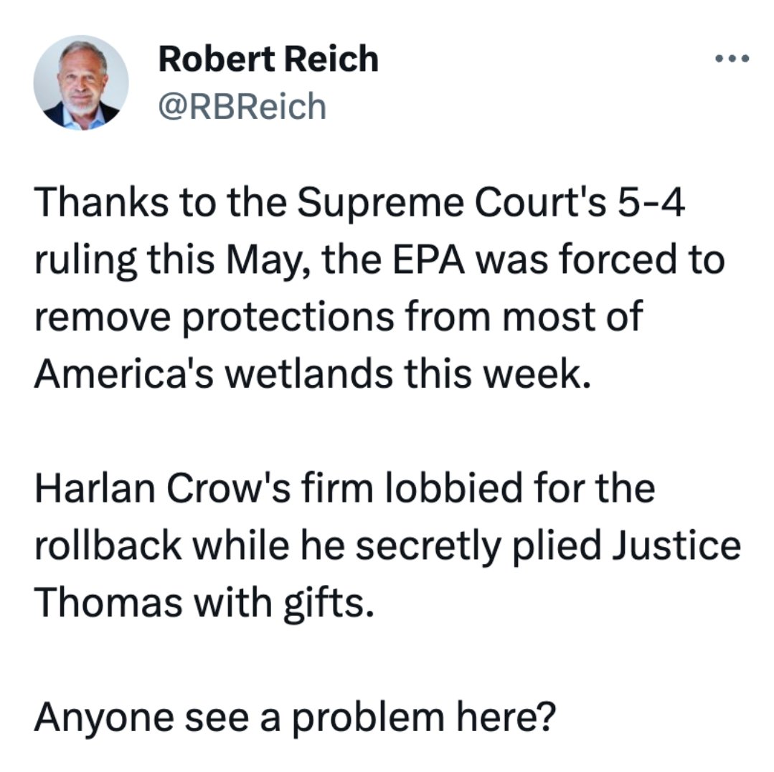Click the name 'Harlan' in the tweet
Screen dimensions: 774x772
point(94,488)
